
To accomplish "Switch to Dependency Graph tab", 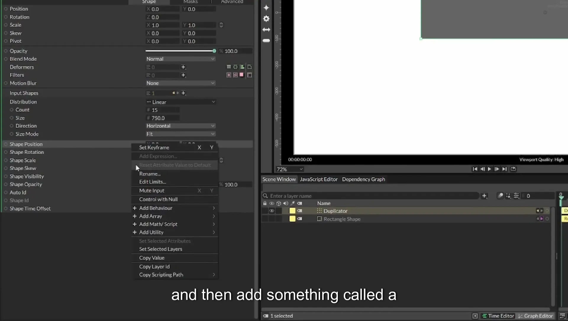I will coord(364,179).
